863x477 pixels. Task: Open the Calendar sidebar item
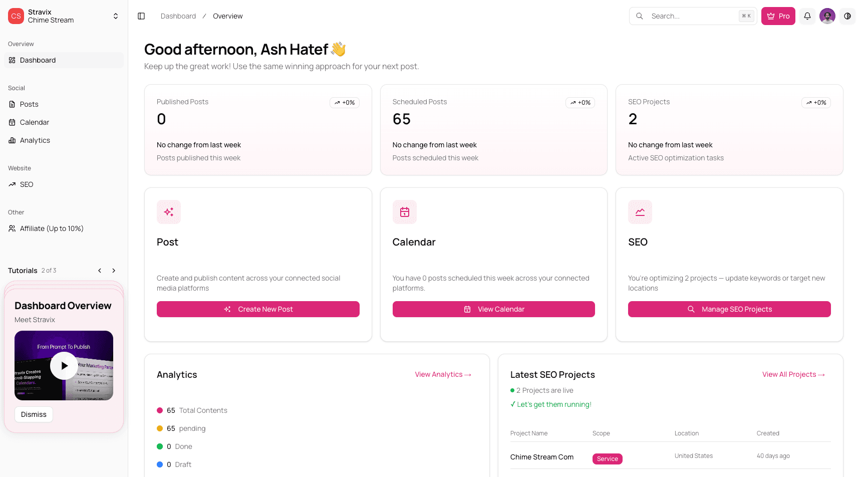pyautogui.click(x=34, y=122)
